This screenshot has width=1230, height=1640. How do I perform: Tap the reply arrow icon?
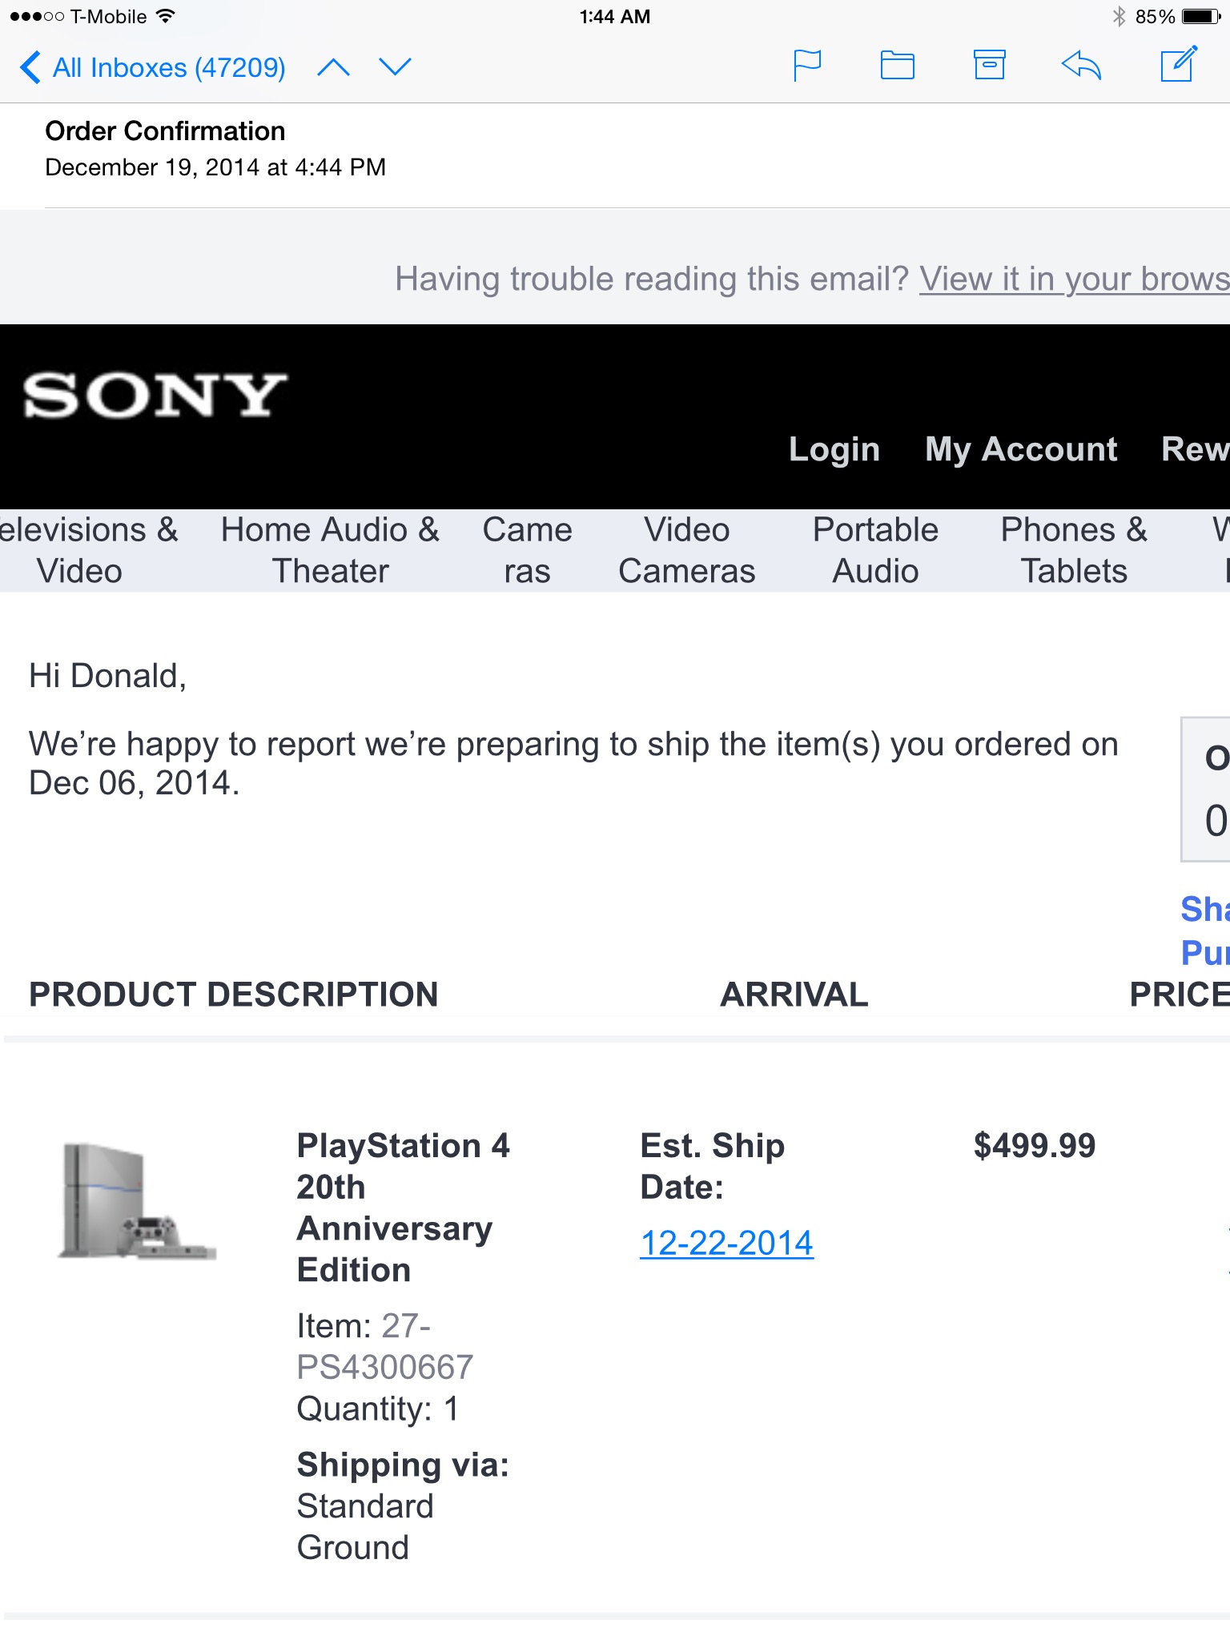coord(1081,66)
